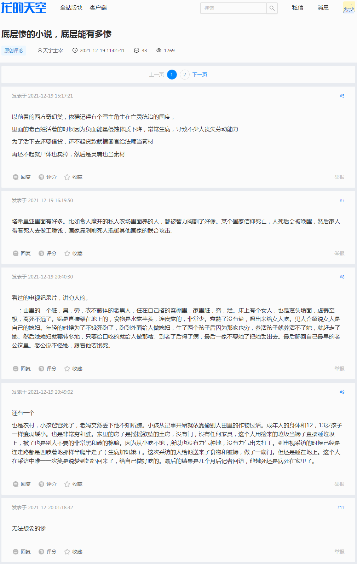Click timestamp 发表于 2021-12-19 20:40:30
This screenshot has height=564, width=357.
(42, 277)
